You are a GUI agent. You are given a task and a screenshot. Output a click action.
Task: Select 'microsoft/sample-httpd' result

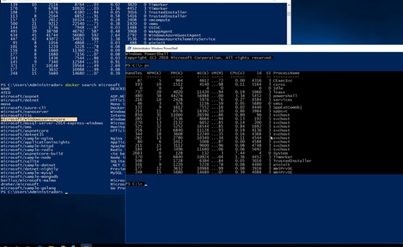pos(27,146)
